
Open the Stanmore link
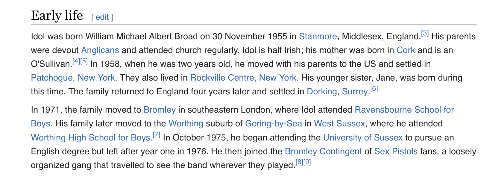(318, 37)
